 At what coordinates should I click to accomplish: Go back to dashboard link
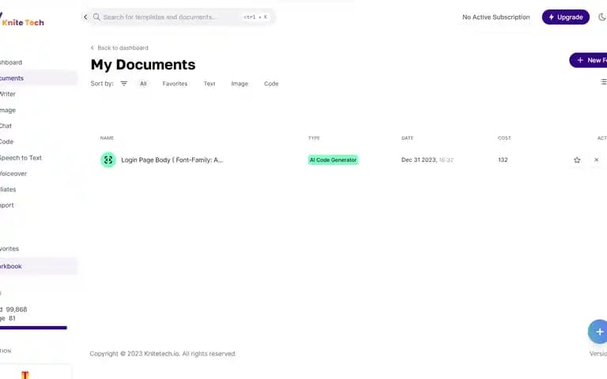(119, 47)
